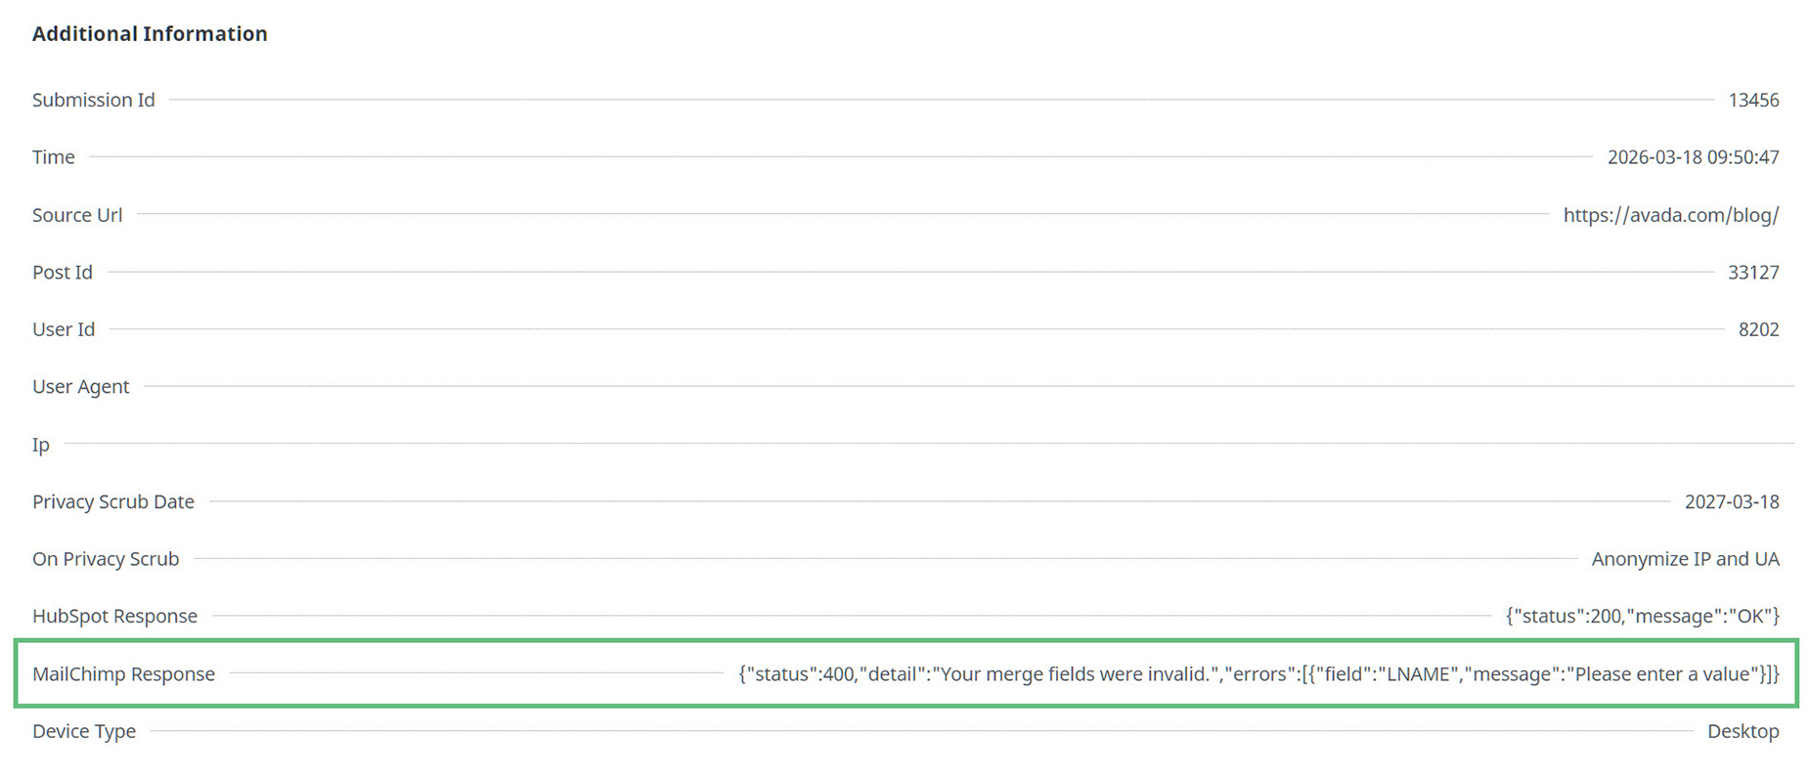Viewport: 1809px width, 776px height.
Task: Select the submission time 2026-03-18 09:50:47
Action: (x=1693, y=157)
